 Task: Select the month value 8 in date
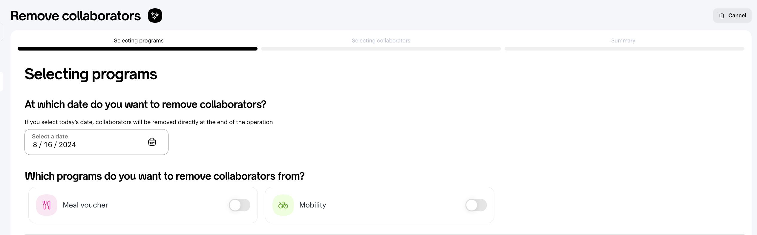click(x=35, y=145)
